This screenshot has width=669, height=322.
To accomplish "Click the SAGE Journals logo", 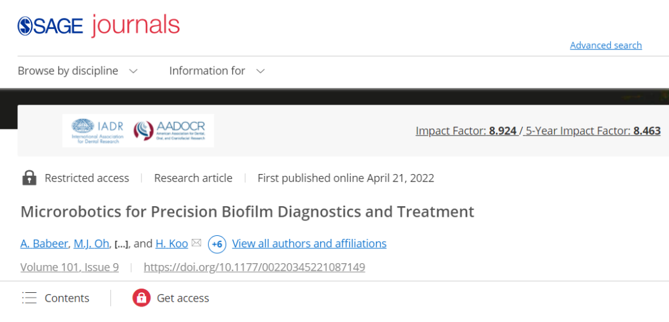I will [98, 25].
